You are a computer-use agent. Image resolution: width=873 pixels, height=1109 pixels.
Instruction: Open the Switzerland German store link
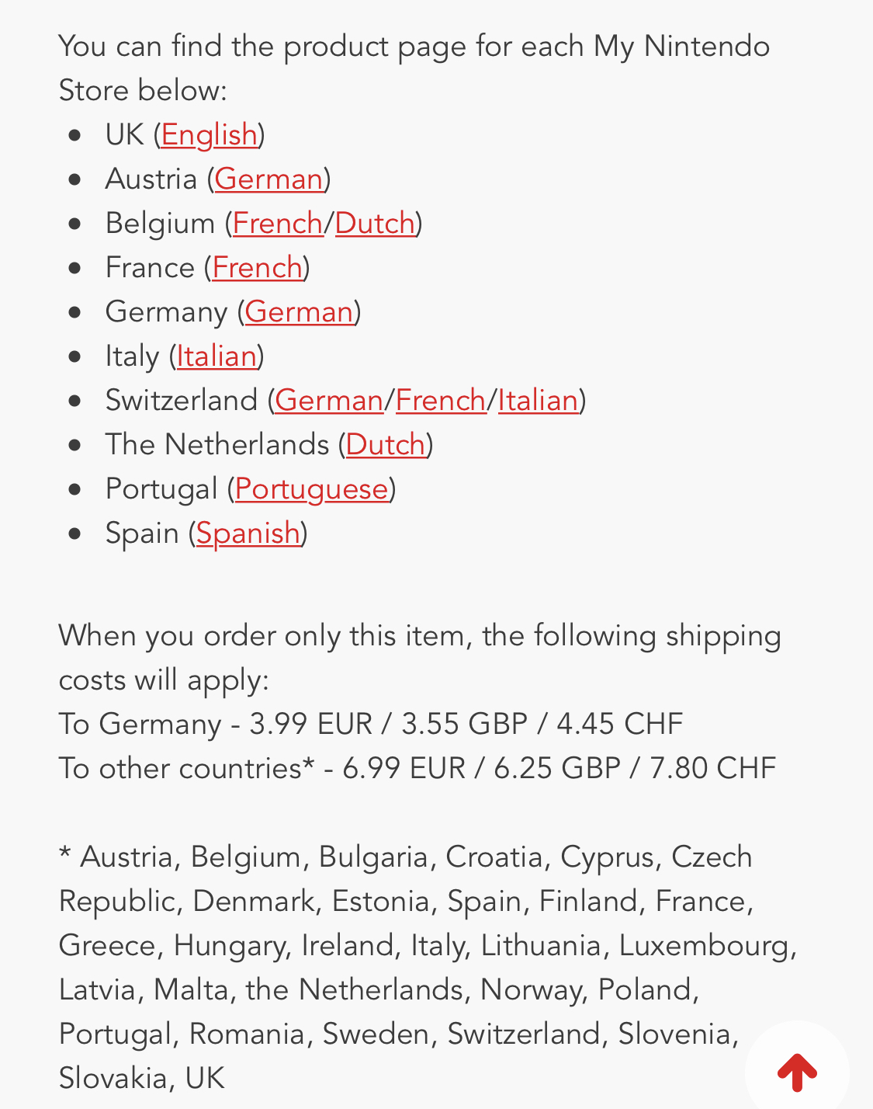point(329,400)
